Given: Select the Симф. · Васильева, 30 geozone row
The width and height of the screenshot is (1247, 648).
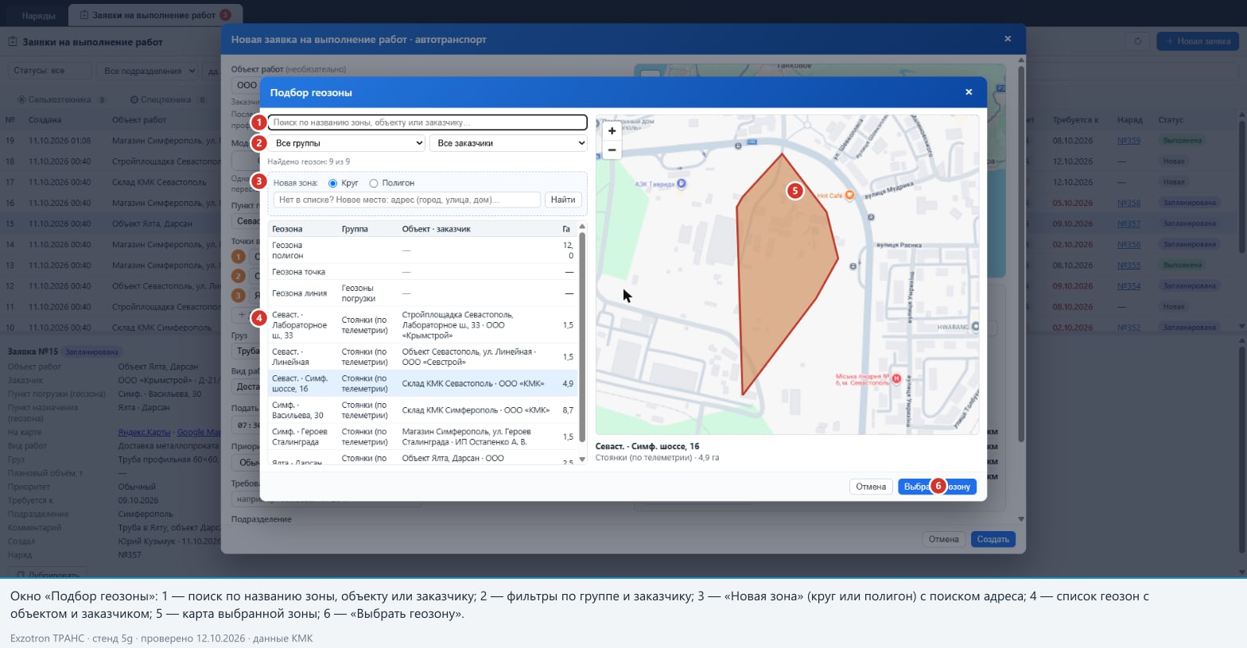Looking at the screenshot, I should click(x=422, y=410).
